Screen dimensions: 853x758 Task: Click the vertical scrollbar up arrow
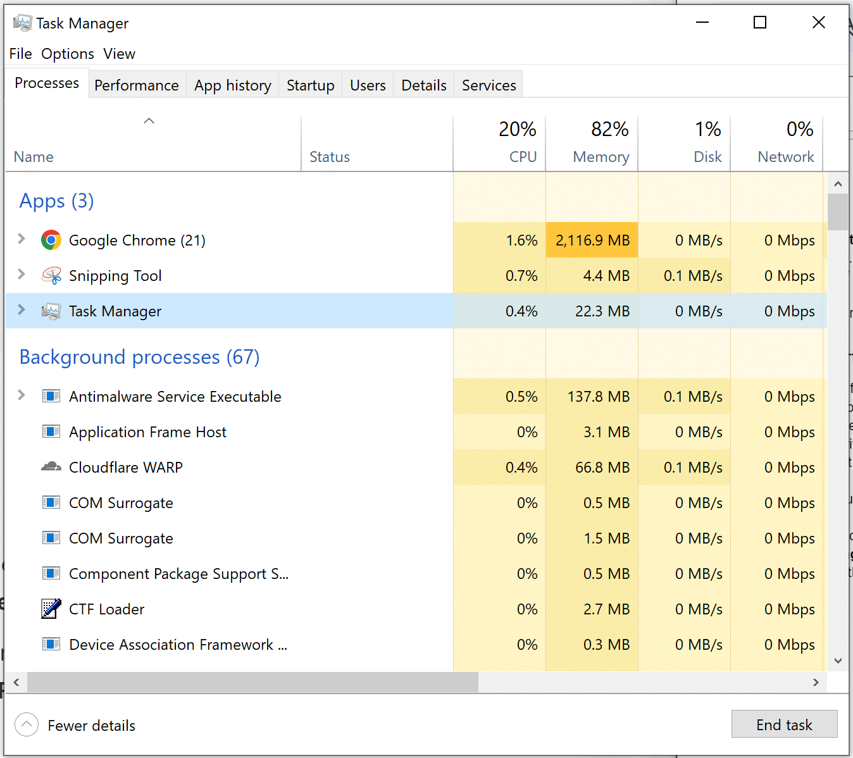[838, 184]
